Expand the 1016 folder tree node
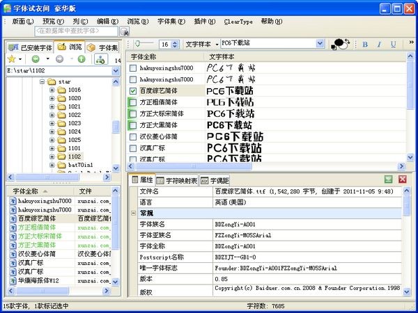This screenshot has height=313, width=418. coord(52,90)
